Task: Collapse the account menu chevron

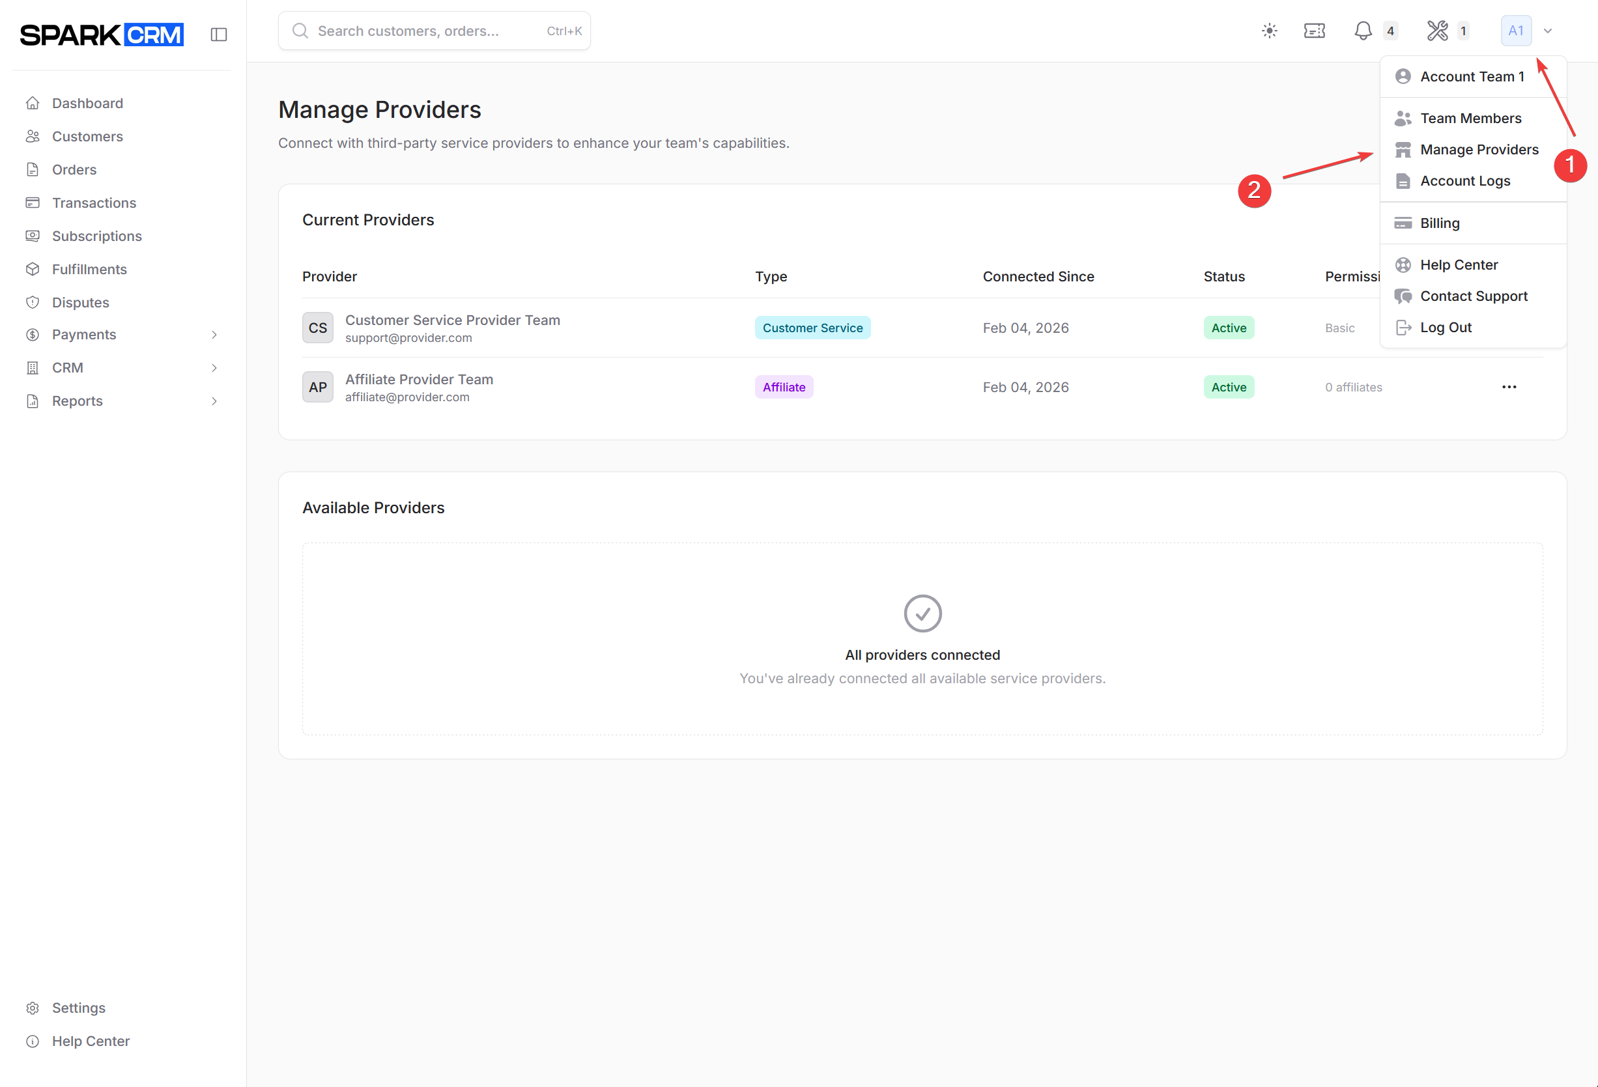Action: [1548, 31]
